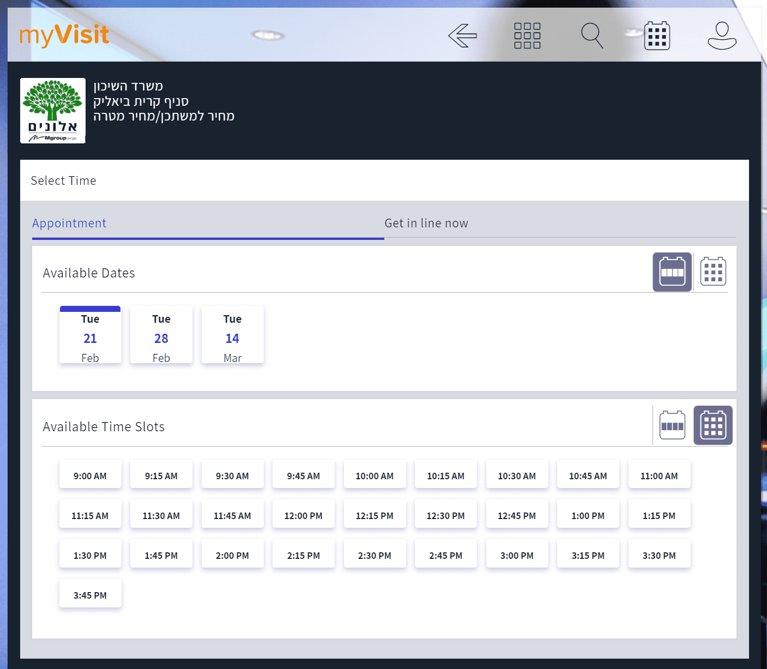This screenshot has width=767, height=669.
Task: Choose the 3:45 PM time slot
Action: tap(90, 595)
